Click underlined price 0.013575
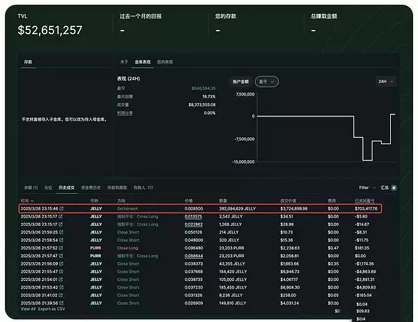Image resolution: width=418 pixels, height=322 pixels. point(193,216)
